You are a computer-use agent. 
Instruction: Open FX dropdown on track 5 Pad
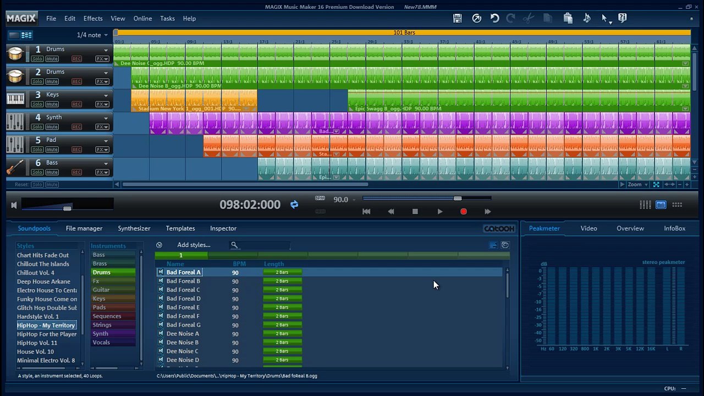pos(102,150)
